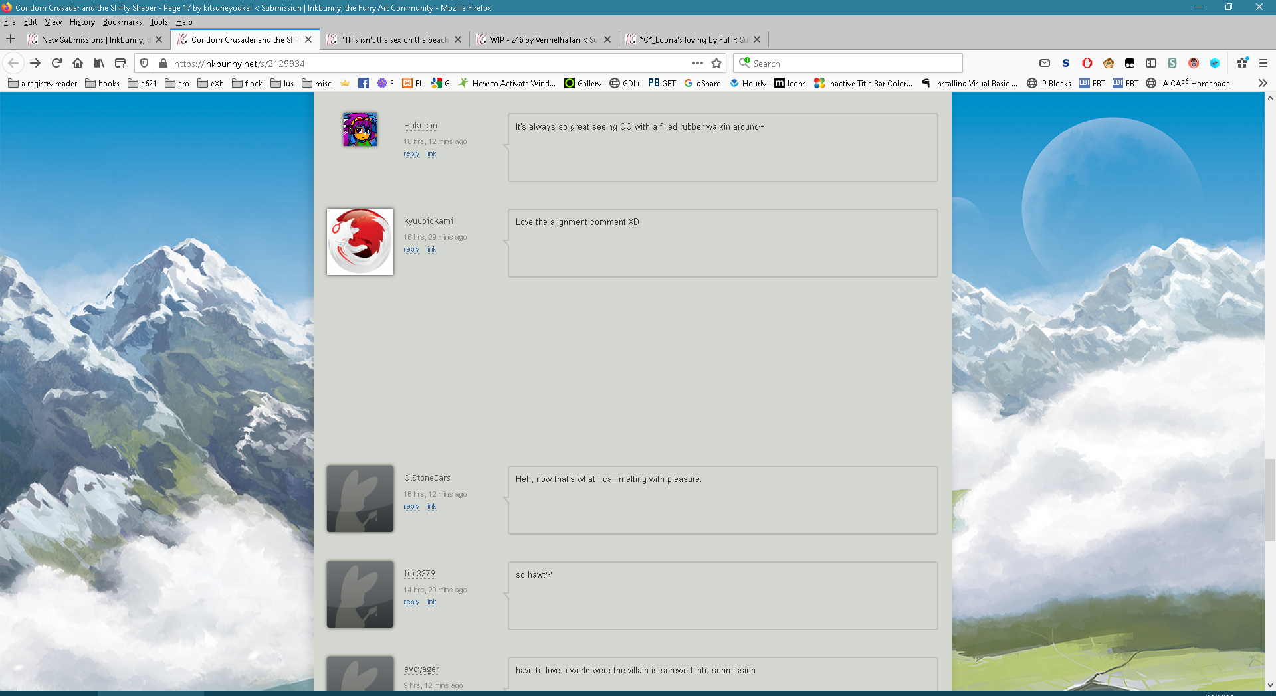Reply to fox3379's comment
1276x696 pixels.
(x=411, y=602)
